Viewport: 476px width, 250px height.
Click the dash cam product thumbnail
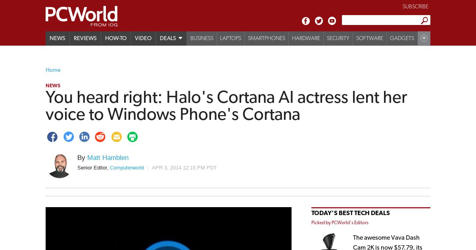(x=328, y=242)
